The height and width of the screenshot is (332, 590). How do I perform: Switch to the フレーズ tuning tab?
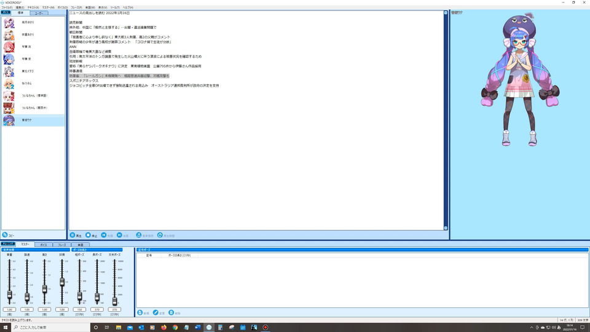(61, 245)
